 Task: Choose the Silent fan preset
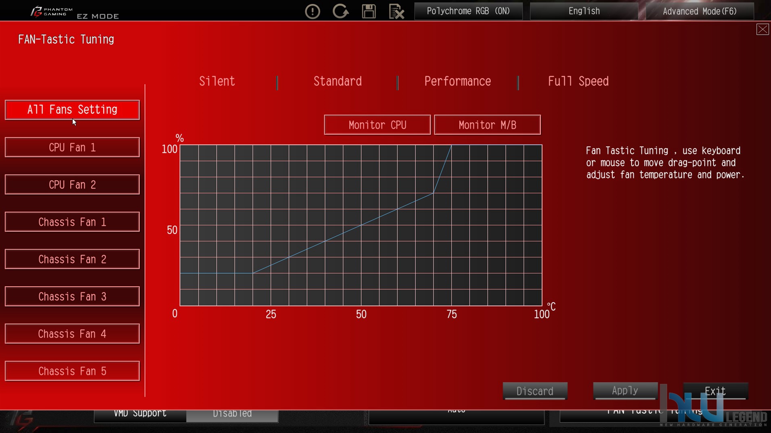point(217,81)
